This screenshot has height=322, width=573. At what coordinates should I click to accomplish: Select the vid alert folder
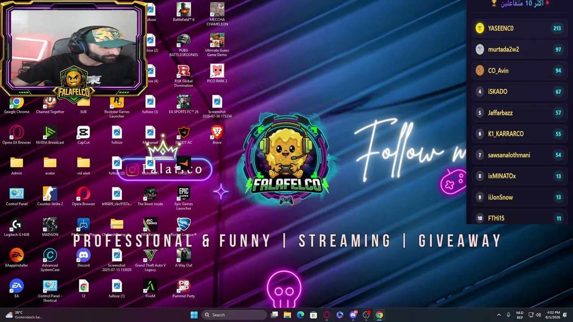coord(83,166)
